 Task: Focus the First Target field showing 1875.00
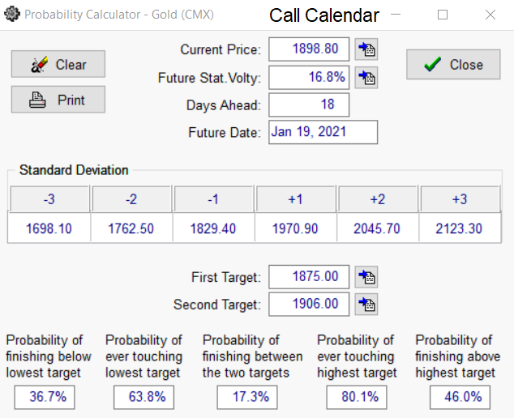point(309,277)
